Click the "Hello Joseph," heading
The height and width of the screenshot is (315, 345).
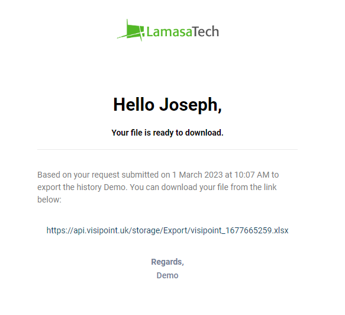coord(167,105)
